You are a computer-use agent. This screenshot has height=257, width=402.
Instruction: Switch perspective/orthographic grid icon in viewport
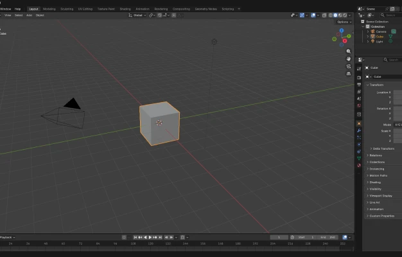coord(349,74)
